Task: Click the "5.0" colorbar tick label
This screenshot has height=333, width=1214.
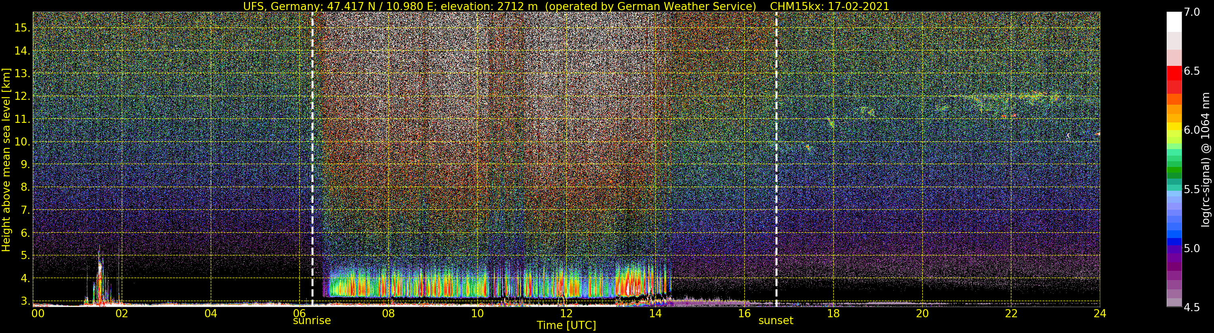Action: coord(1192,248)
